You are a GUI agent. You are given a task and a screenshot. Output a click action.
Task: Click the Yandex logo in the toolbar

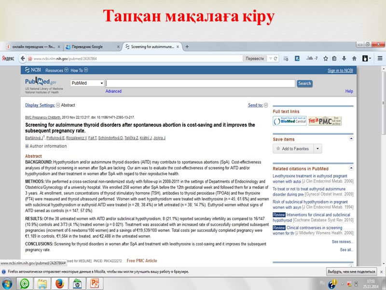click(x=8, y=58)
